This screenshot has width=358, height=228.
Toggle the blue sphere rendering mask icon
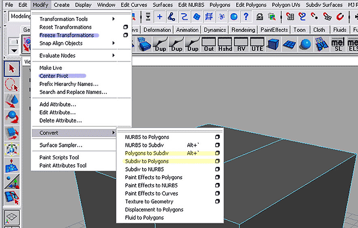coord(234,16)
